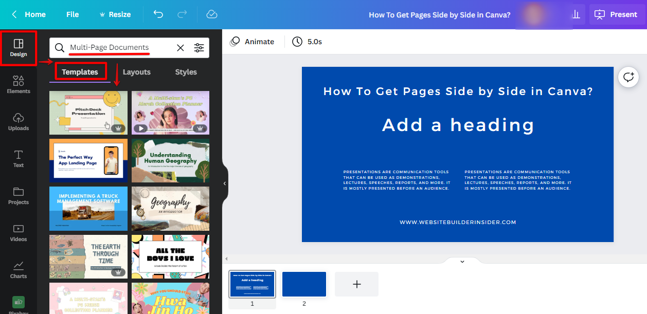The image size is (647, 314).
Task: Open the Videos sidebar panel
Action: [19, 233]
